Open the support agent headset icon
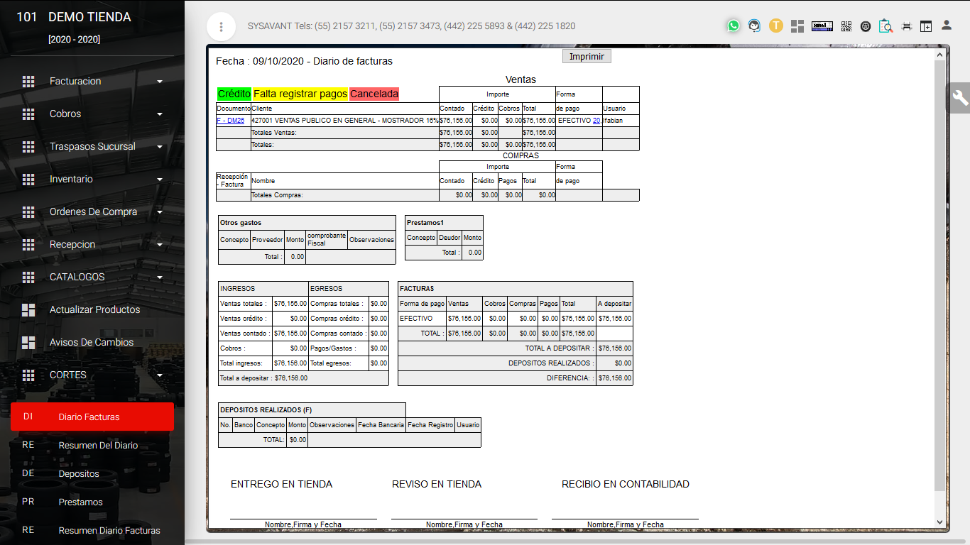This screenshot has height=545, width=970. tap(754, 26)
